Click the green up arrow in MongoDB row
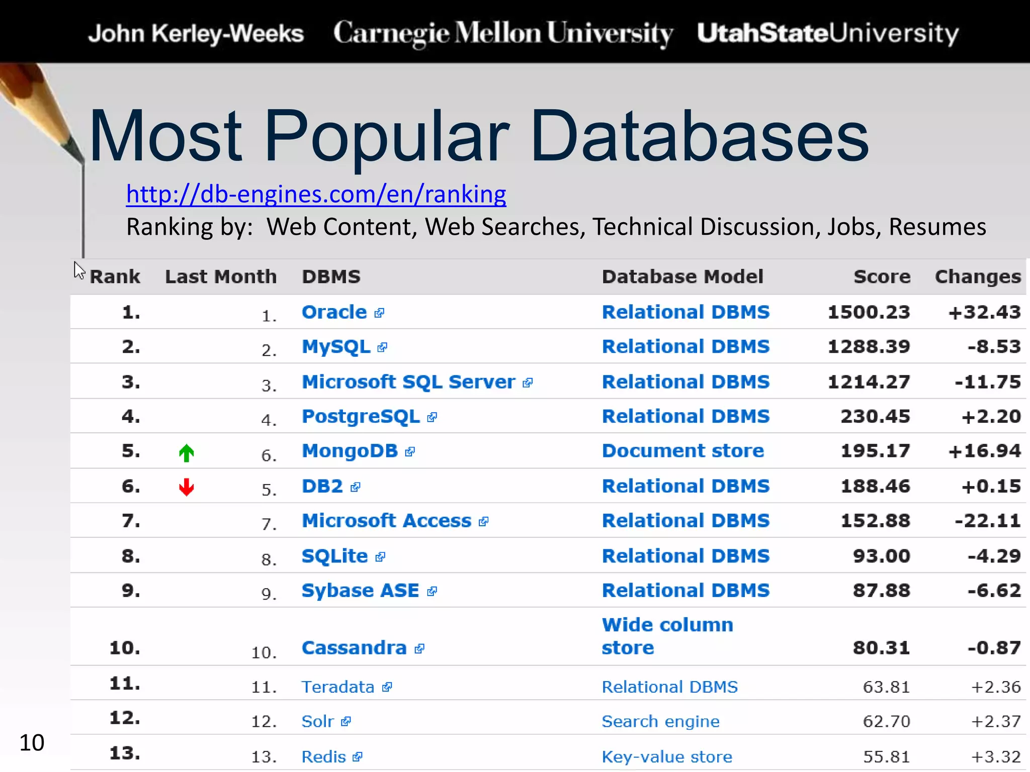 187,453
